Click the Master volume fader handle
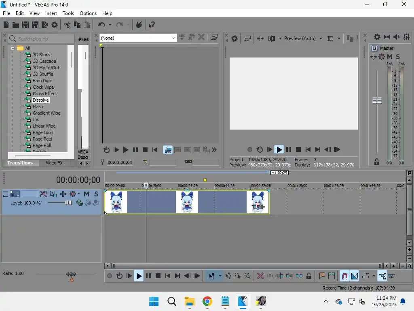This screenshot has height=311, width=414. [x=377, y=100]
